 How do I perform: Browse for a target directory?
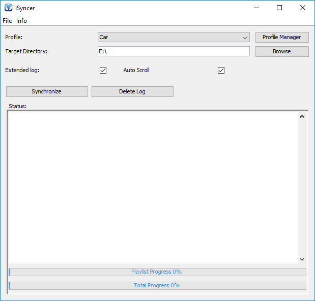[282, 51]
